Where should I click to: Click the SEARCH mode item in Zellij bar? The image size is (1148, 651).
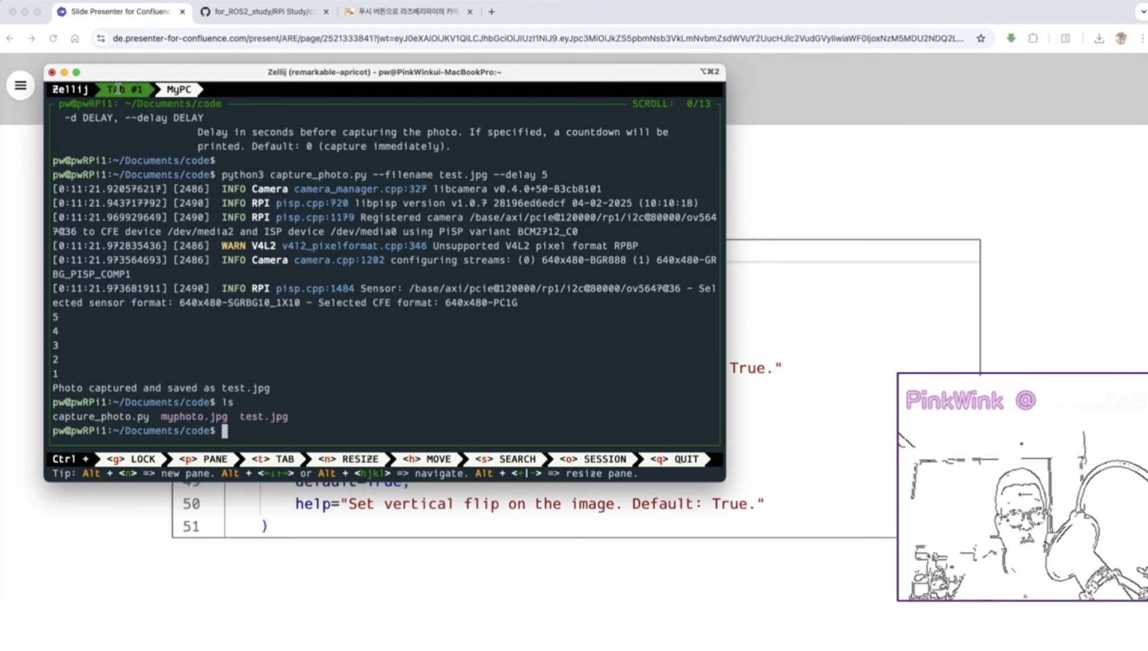pos(505,459)
